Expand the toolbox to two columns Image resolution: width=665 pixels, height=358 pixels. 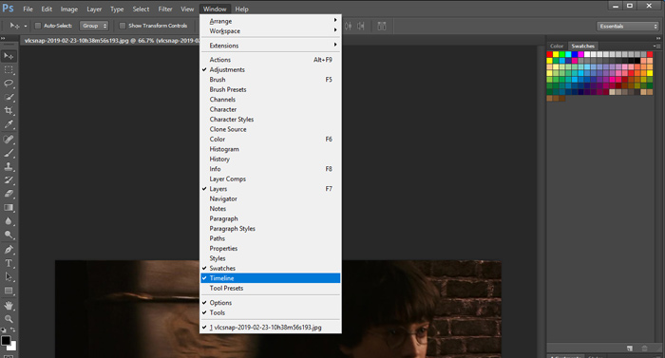tap(3, 38)
